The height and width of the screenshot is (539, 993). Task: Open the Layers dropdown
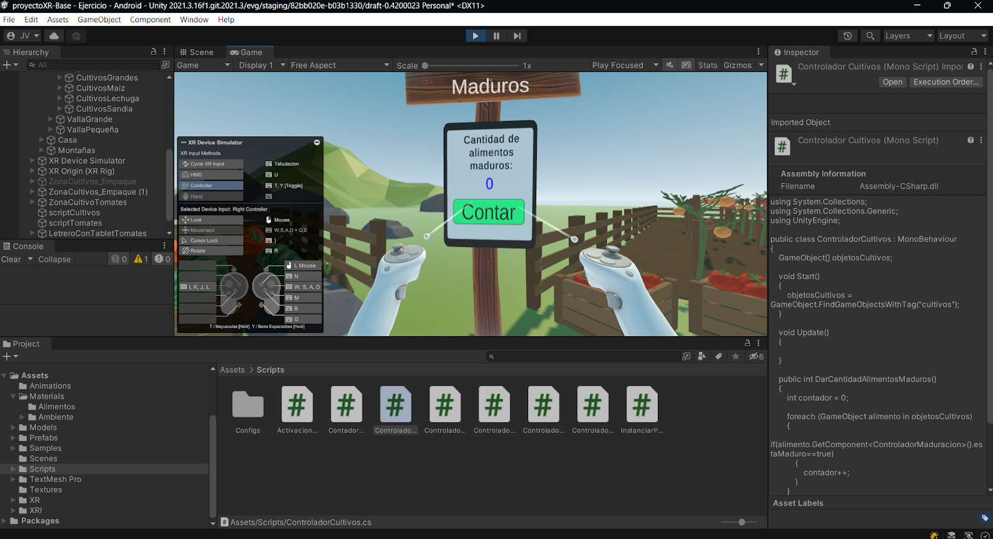coord(908,36)
